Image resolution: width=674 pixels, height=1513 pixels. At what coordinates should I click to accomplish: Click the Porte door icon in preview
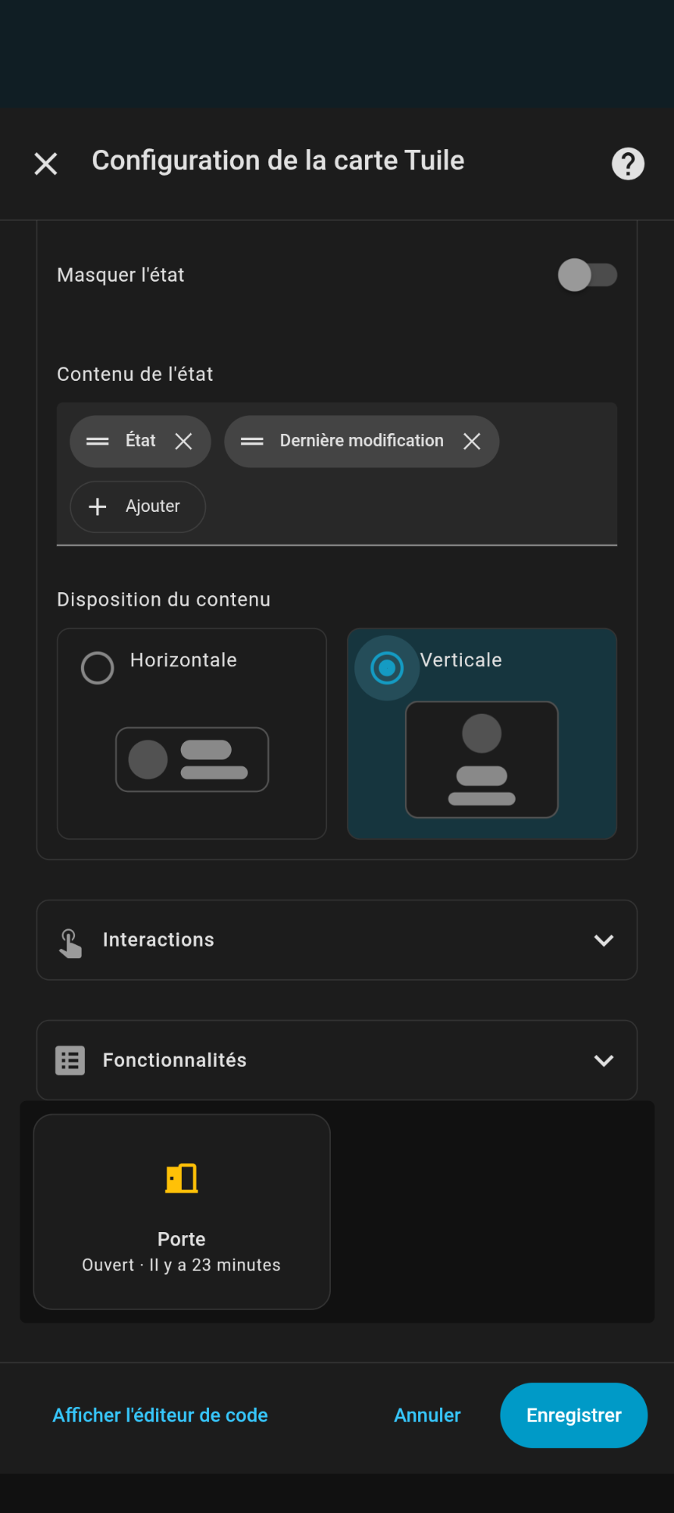tap(182, 1178)
